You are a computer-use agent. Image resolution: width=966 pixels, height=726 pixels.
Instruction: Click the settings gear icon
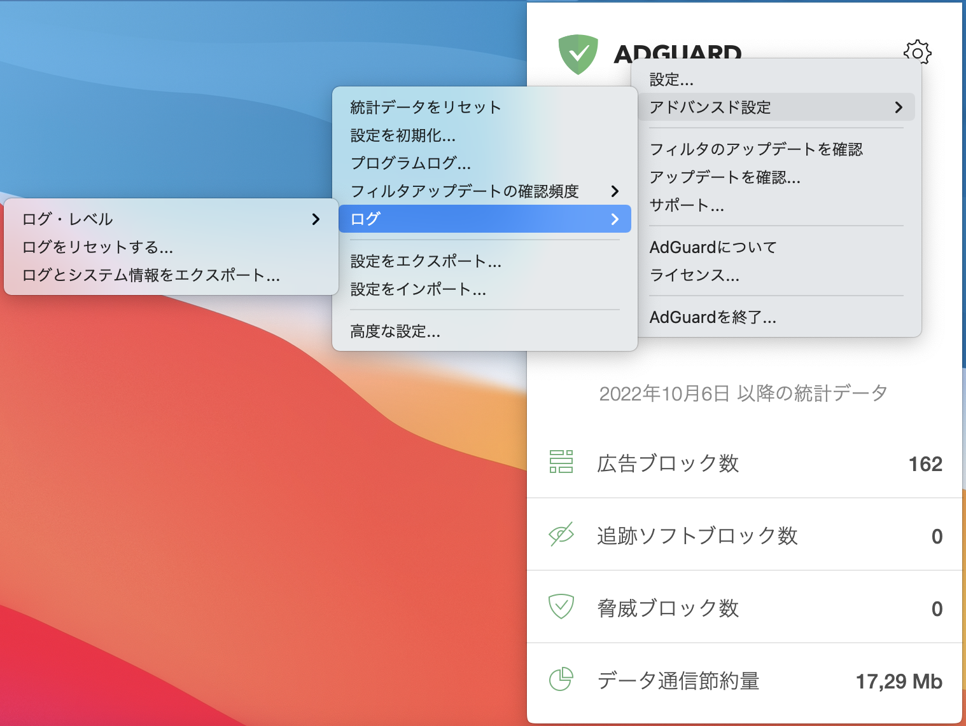click(x=917, y=52)
